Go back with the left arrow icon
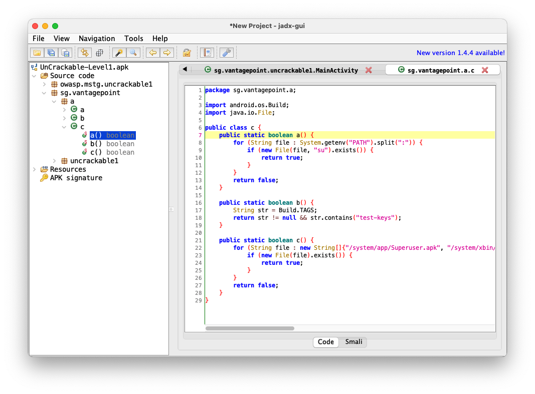The width and height of the screenshot is (535, 394). tap(153, 53)
